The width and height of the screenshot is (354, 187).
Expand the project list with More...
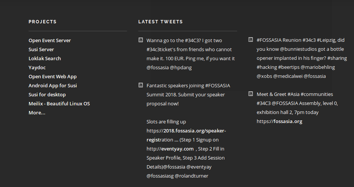[37, 113]
